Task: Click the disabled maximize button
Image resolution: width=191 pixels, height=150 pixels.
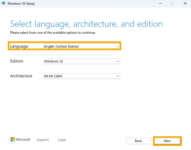Action: tap(173, 3)
